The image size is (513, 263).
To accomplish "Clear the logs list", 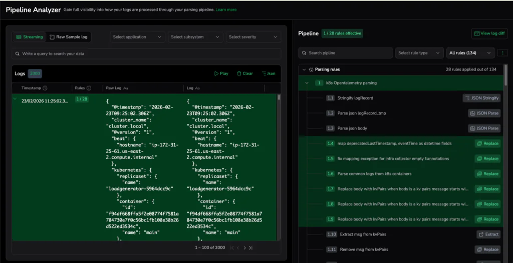I will [245, 73].
